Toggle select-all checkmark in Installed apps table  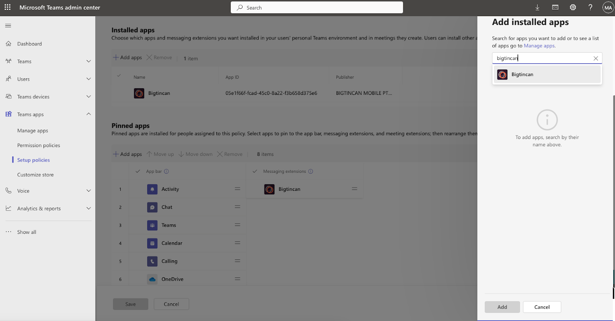(x=119, y=76)
